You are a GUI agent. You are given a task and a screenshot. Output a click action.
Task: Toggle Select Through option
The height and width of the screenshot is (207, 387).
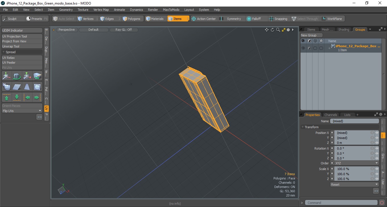pyautogui.click(x=305, y=19)
